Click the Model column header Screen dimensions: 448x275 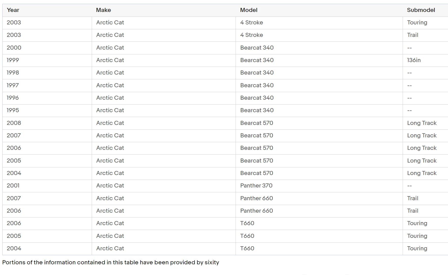pos(249,10)
